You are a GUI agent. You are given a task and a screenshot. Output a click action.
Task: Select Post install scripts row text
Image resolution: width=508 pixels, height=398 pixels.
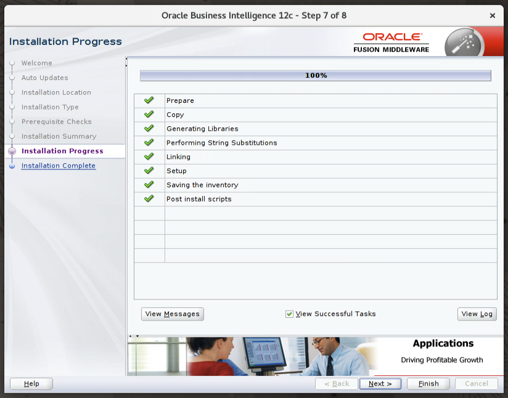click(199, 199)
